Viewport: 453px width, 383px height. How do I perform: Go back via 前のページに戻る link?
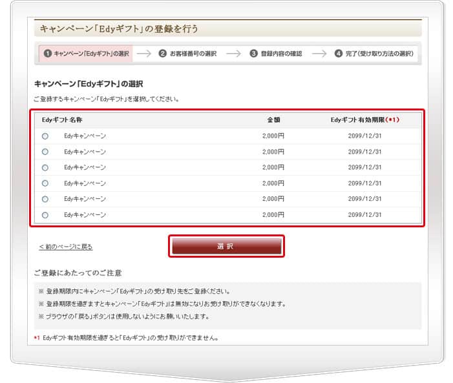click(66, 247)
